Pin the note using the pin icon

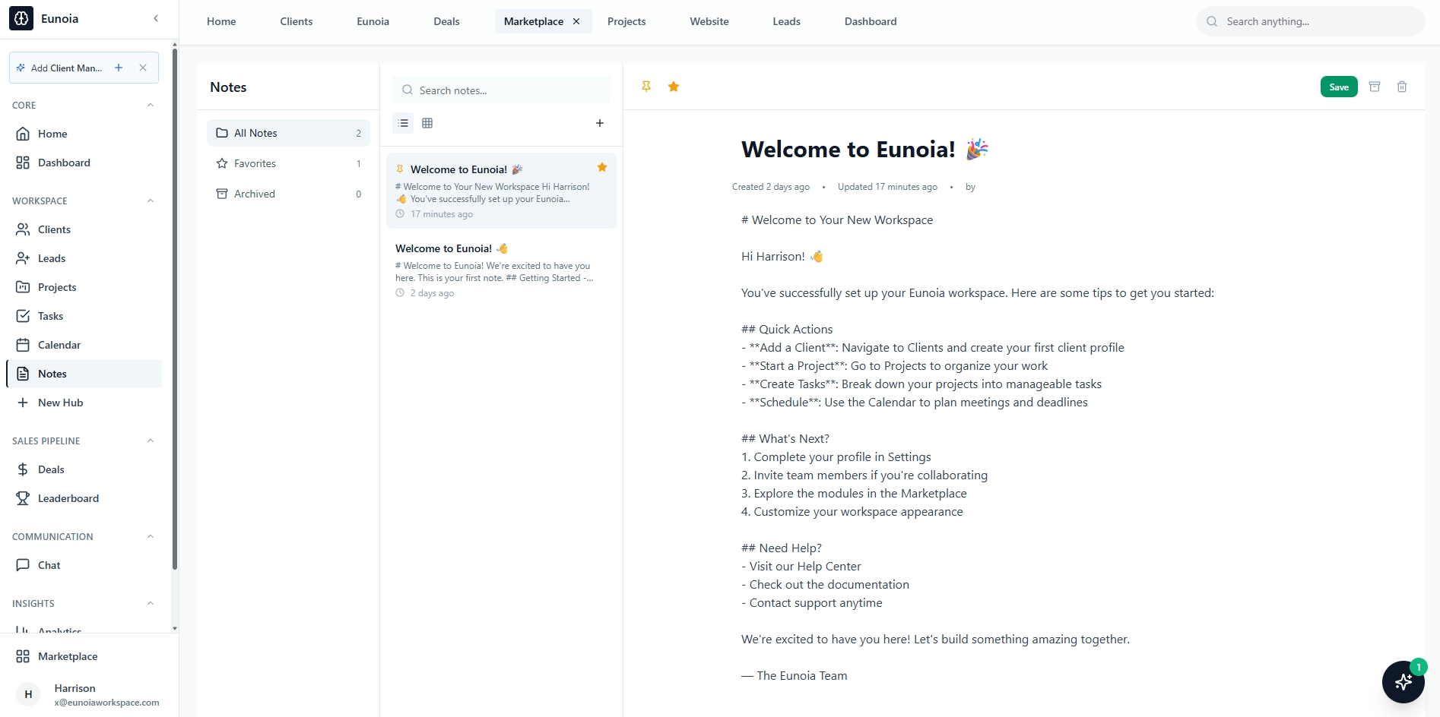[645, 87]
